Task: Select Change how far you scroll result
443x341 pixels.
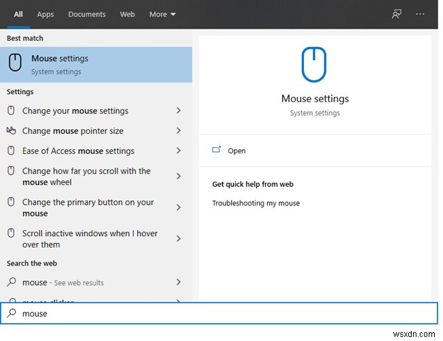Action: [87, 176]
